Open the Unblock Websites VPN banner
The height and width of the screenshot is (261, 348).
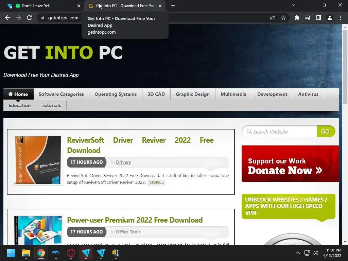tap(288, 206)
